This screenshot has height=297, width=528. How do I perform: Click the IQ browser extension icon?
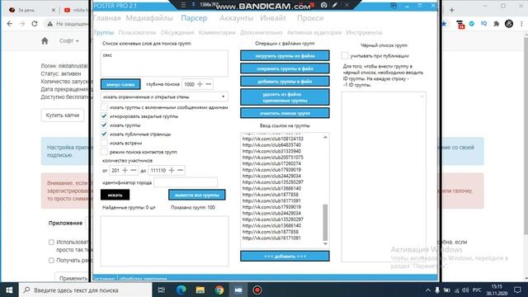point(484,24)
